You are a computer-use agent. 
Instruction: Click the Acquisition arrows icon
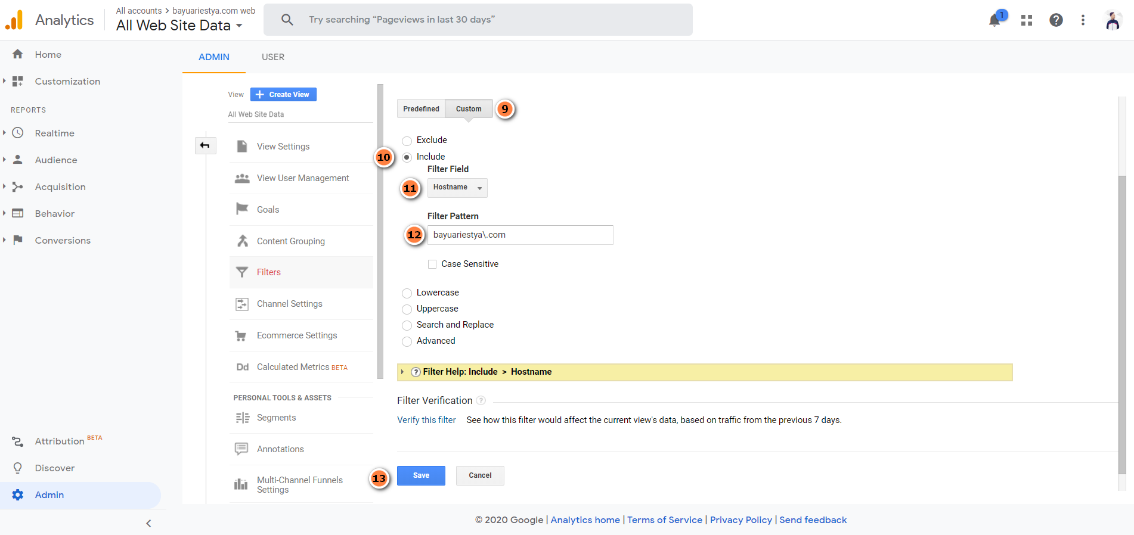coord(18,186)
